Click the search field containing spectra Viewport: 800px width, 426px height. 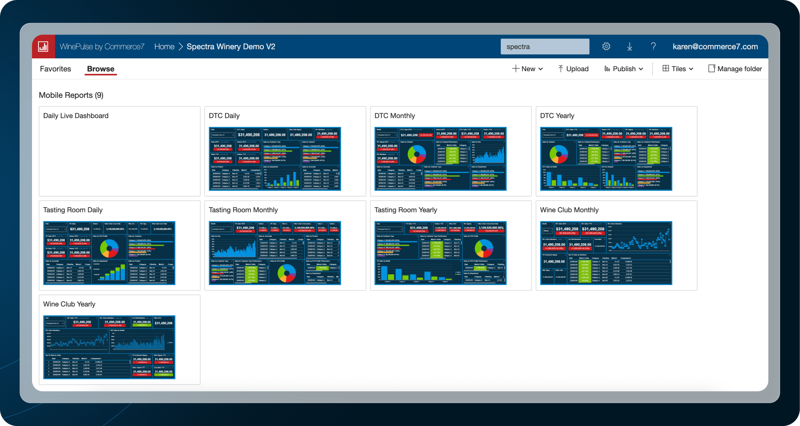(545, 47)
